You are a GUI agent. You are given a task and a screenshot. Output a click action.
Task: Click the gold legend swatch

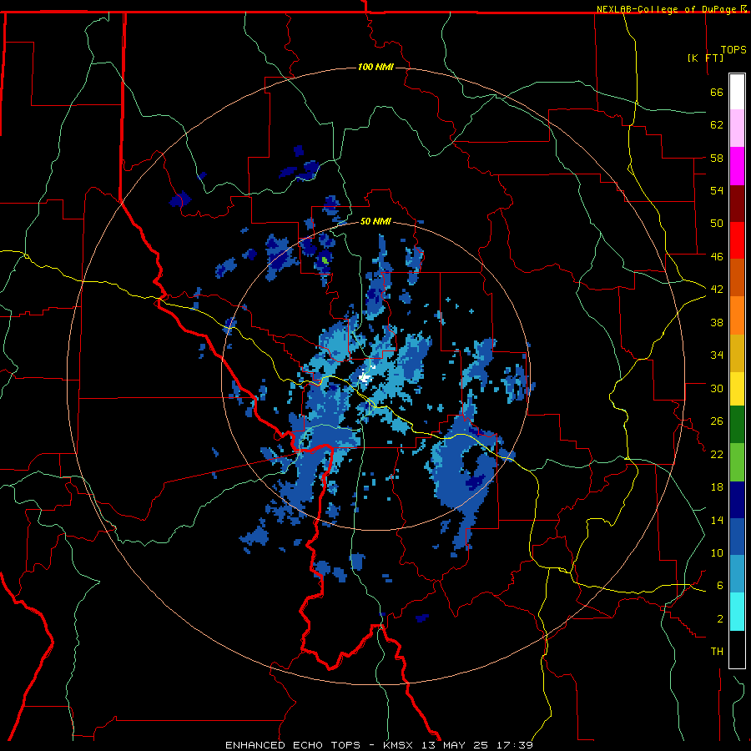coord(737,353)
